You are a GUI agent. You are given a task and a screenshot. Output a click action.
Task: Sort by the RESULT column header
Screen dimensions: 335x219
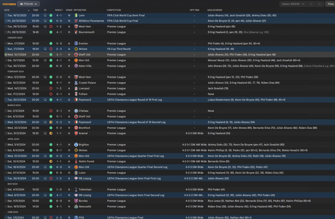(x=59, y=10)
